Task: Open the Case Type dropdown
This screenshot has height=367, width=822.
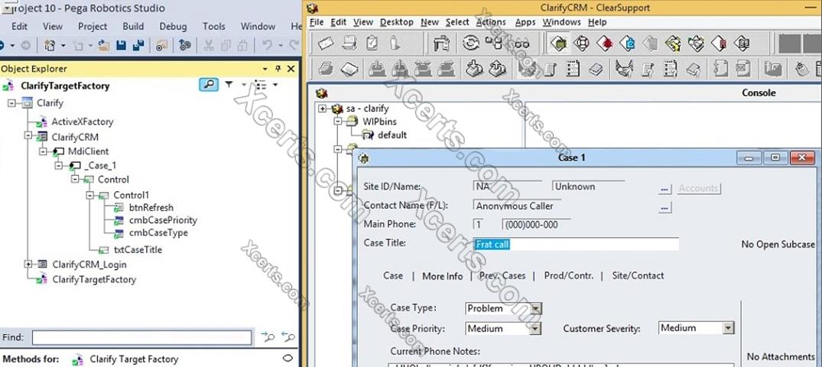Action: coord(535,309)
